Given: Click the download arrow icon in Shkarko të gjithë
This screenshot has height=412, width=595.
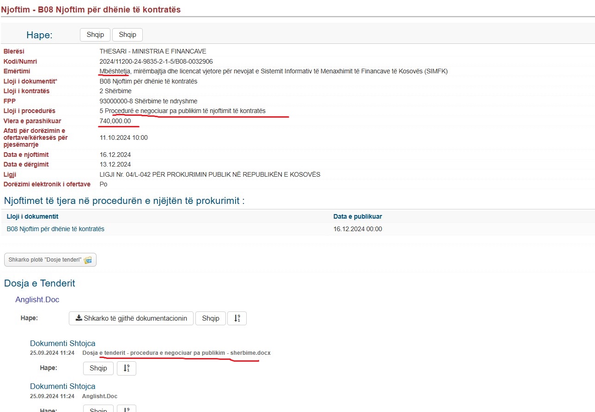Looking at the screenshot, I should coord(79,318).
